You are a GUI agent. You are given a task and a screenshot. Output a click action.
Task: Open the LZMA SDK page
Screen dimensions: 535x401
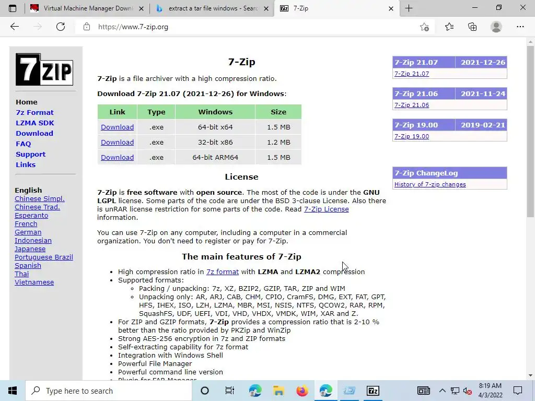(35, 123)
